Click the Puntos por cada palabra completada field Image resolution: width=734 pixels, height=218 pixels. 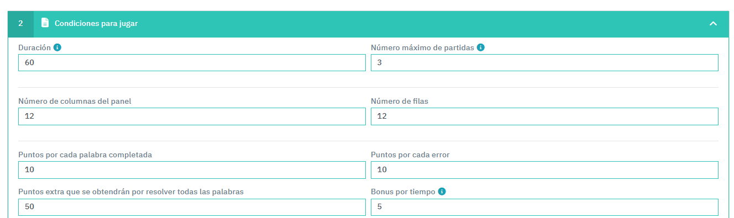coord(192,169)
